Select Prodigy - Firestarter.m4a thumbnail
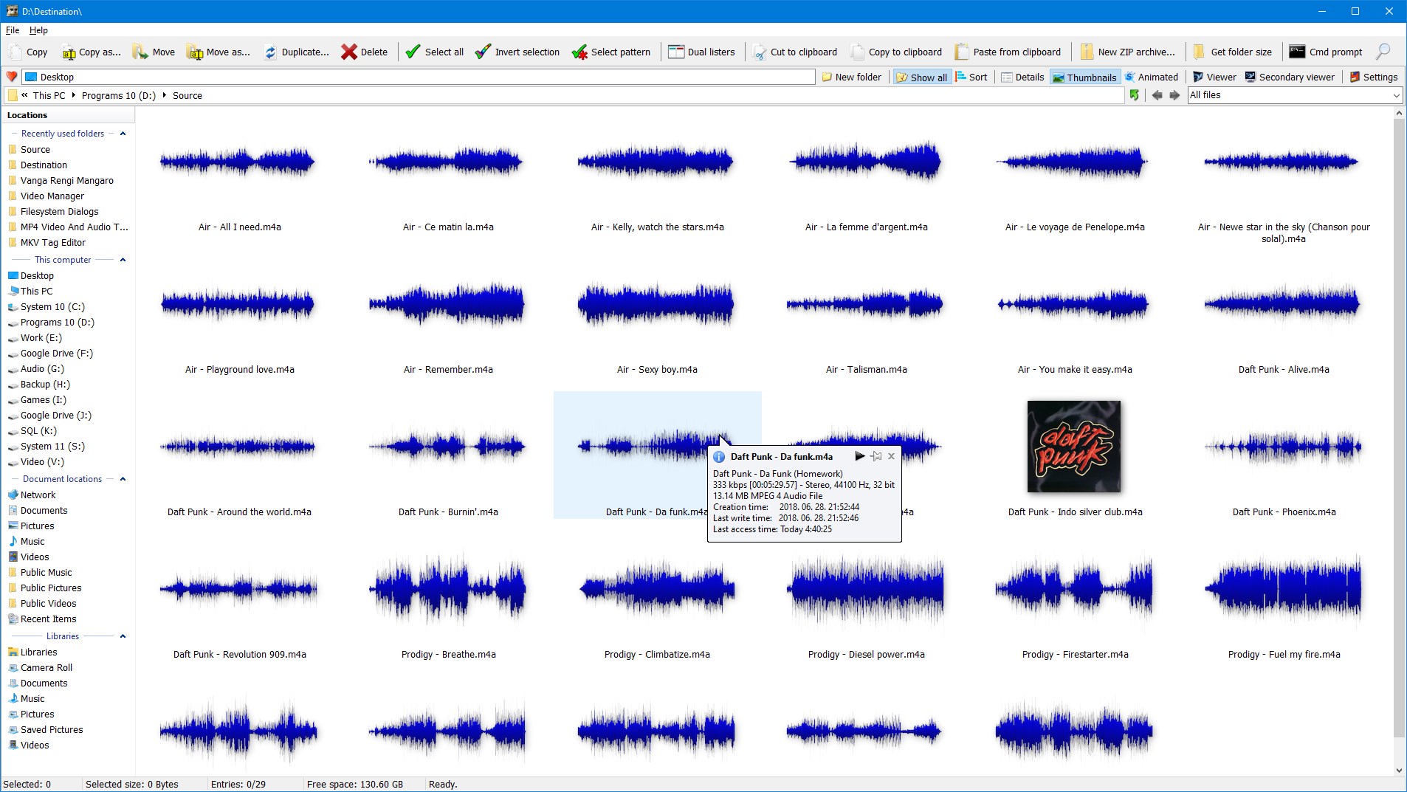Viewport: 1407px width, 792px height. tap(1074, 589)
